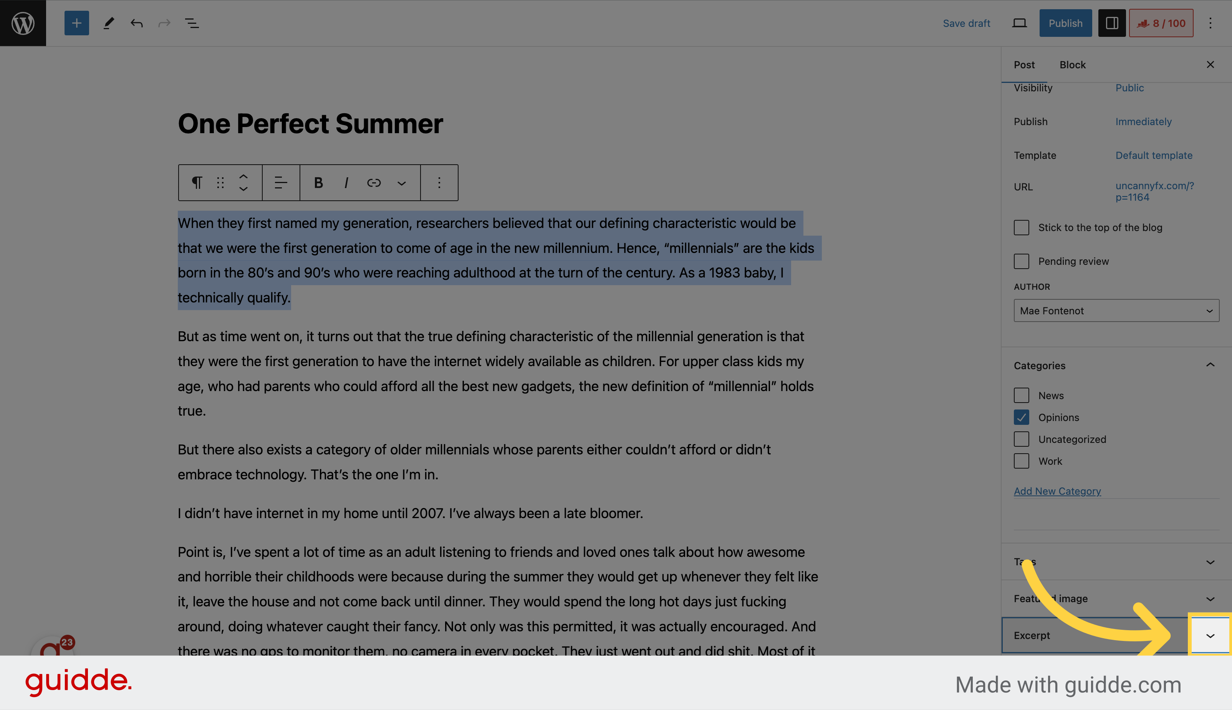Toggle bold formatting on selected text
The height and width of the screenshot is (710, 1232).
[317, 183]
